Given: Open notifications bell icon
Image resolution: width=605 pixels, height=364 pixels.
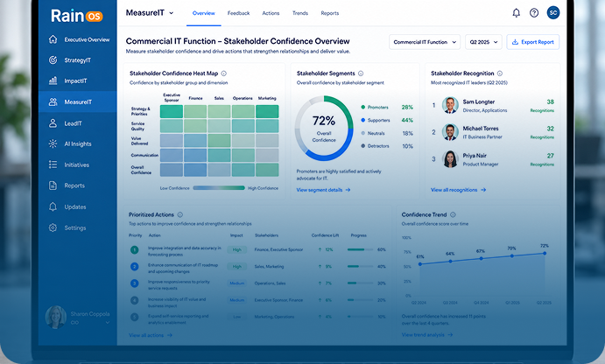Looking at the screenshot, I should tap(516, 13).
